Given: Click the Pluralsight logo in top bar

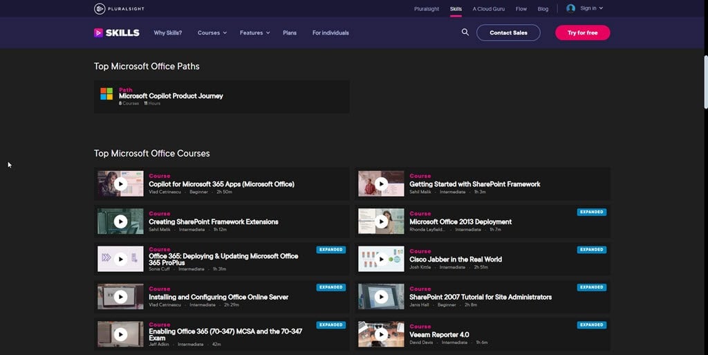Looking at the screenshot, I should pos(119,8).
